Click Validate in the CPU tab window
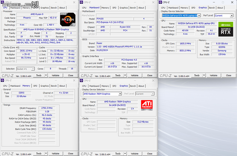 coord(55,75)
